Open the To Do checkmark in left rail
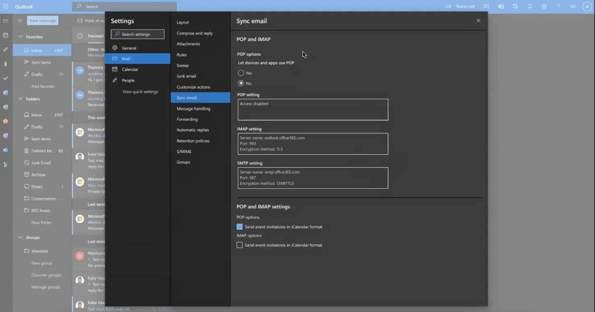Screen dimensions: 595x312 point(6,78)
